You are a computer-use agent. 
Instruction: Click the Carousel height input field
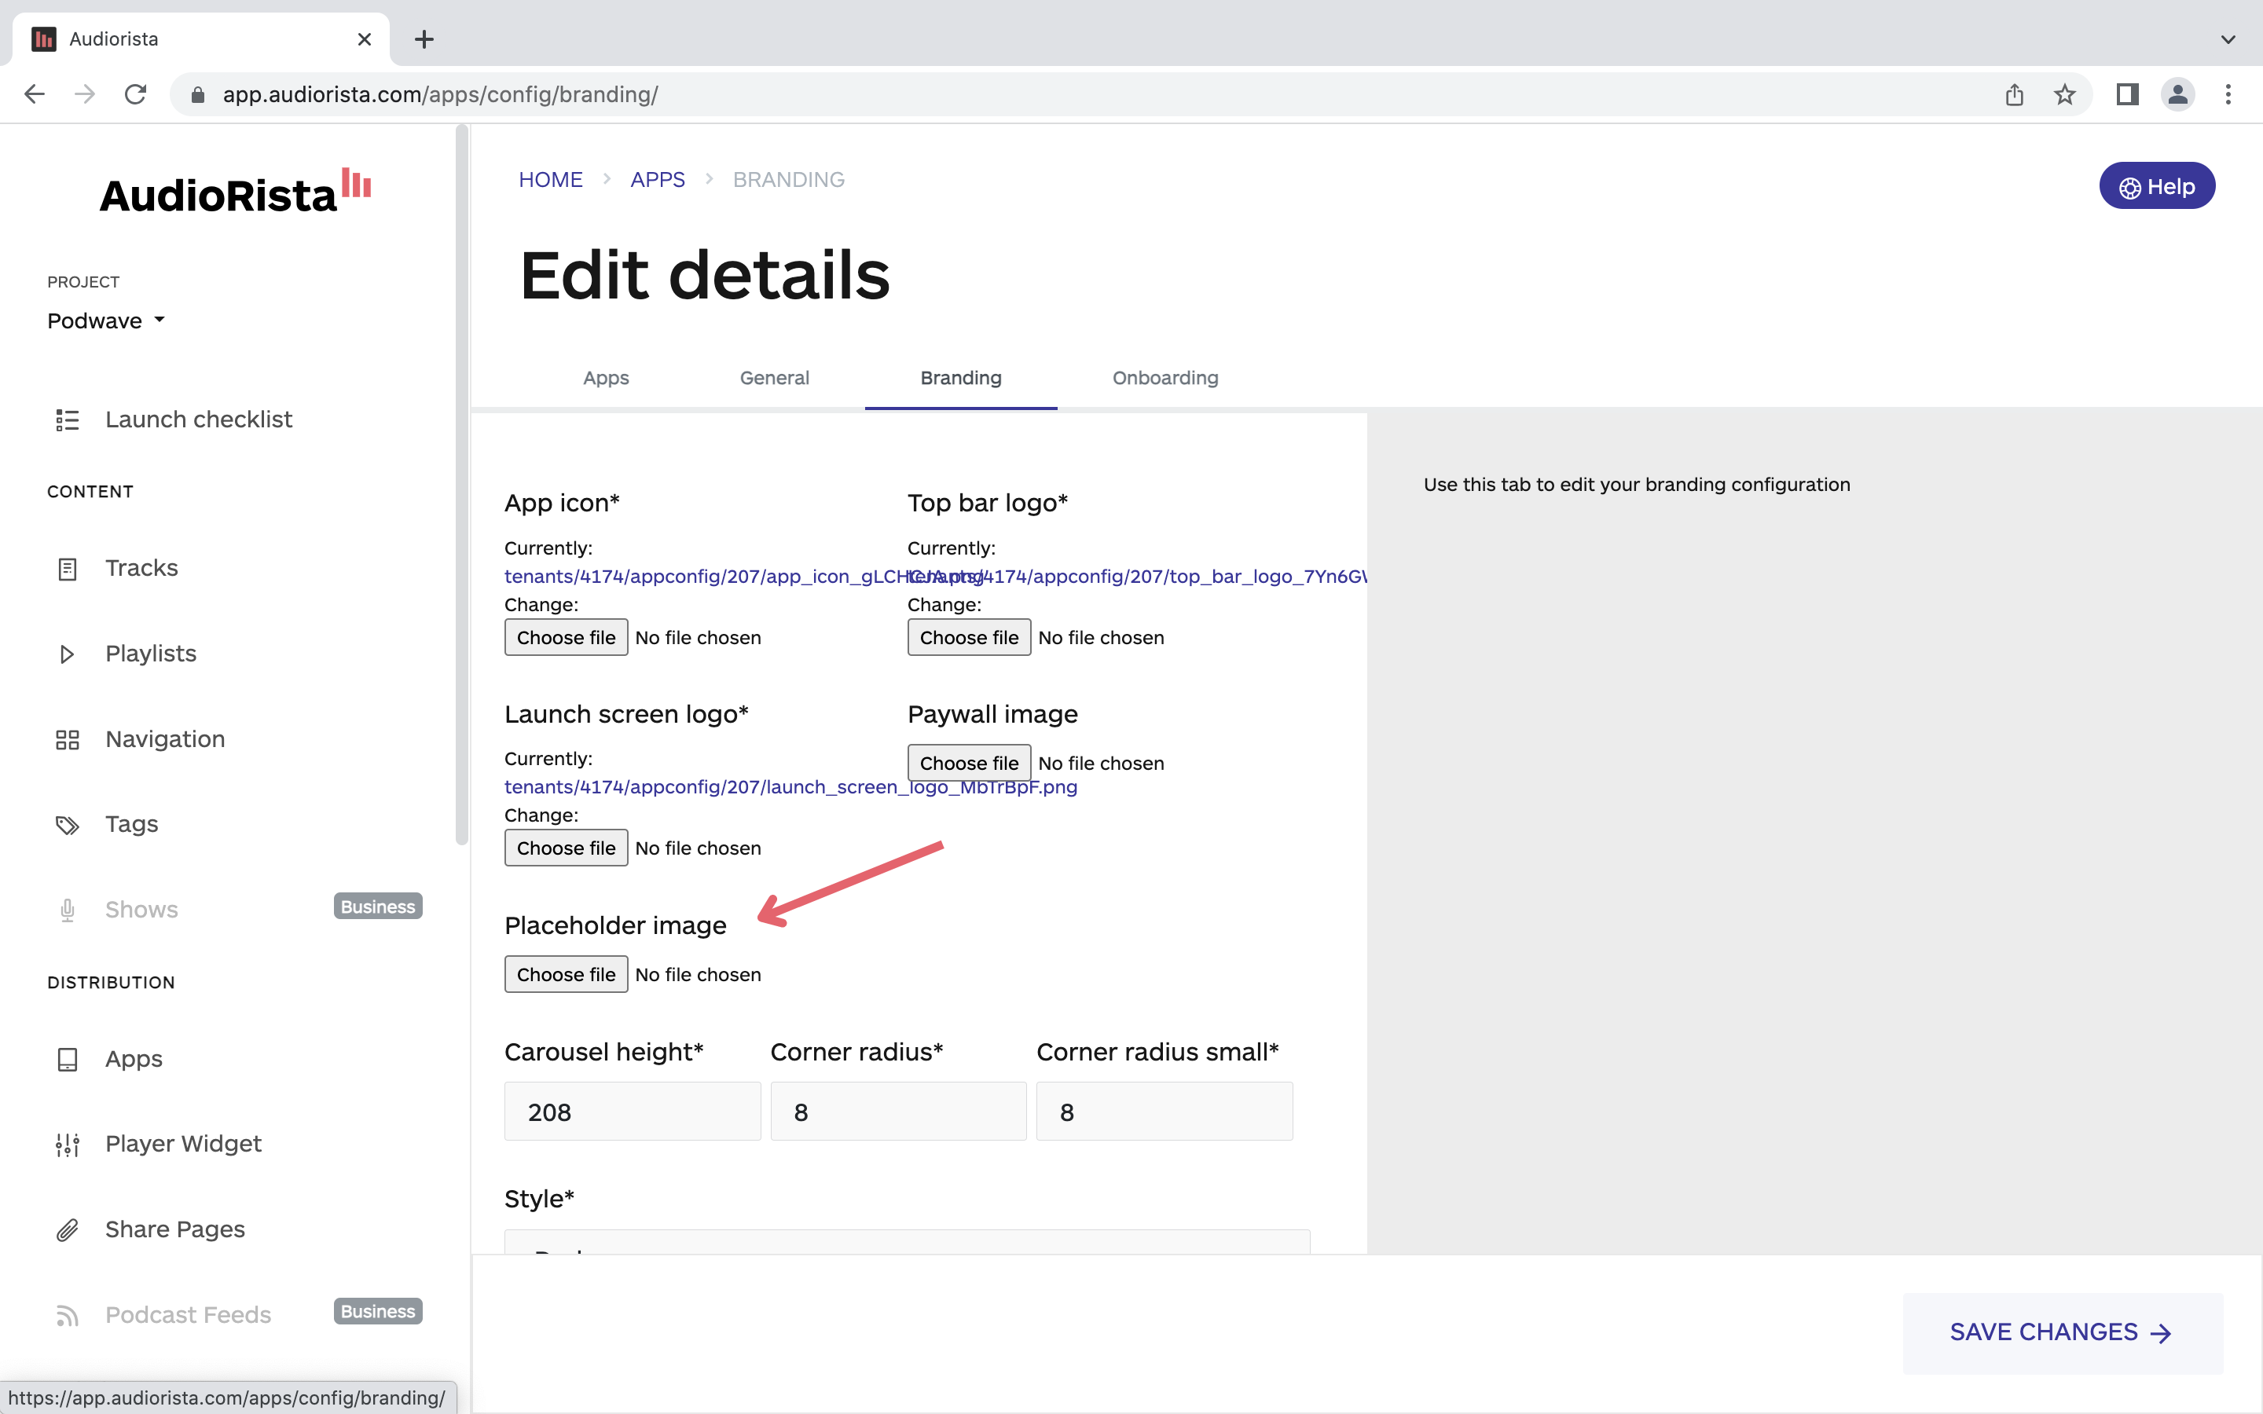point(632,1112)
